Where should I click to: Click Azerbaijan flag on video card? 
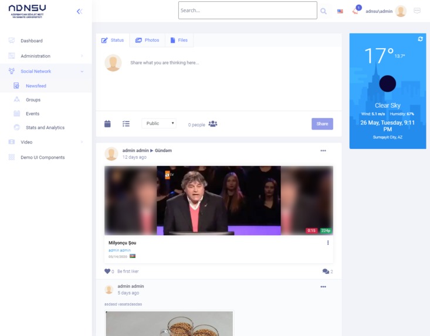[x=133, y=256]
